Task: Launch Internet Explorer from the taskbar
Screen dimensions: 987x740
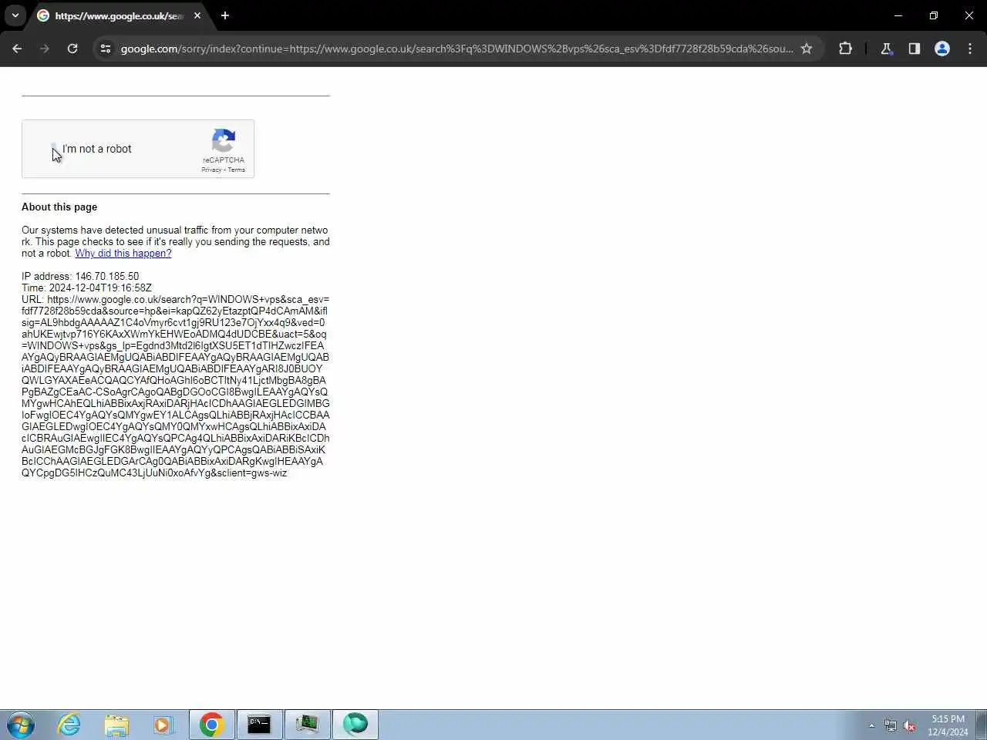Action: [x=69, y=725]
